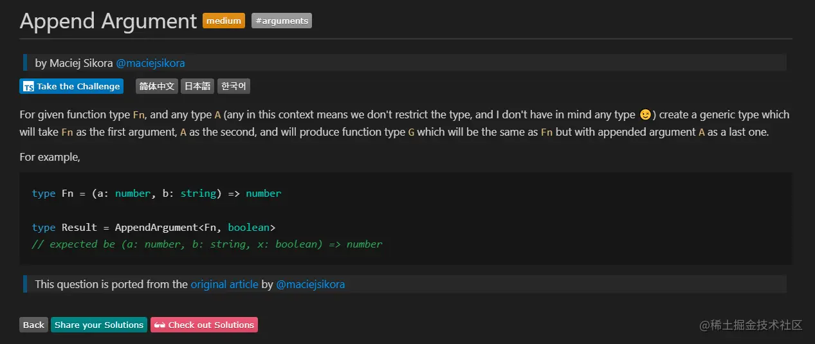This screenshot has width=815, height=344.
Task: Click Share your Solutions button
Action: coord(99,325)
